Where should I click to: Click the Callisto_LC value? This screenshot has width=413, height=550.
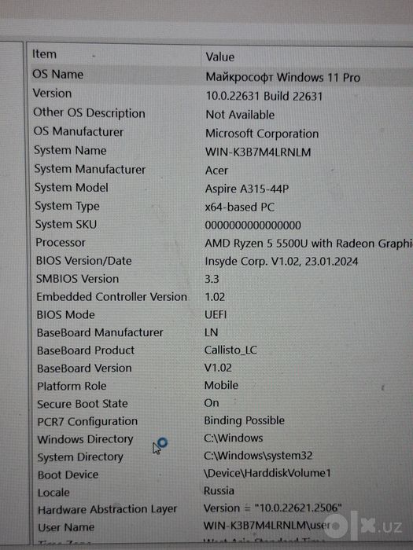click(x=230, y=350)
